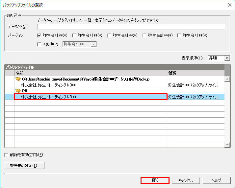Tick the fifth 弥生会計**(*) version checkbox
Screen dimensions: 235x188
point(179,35)
